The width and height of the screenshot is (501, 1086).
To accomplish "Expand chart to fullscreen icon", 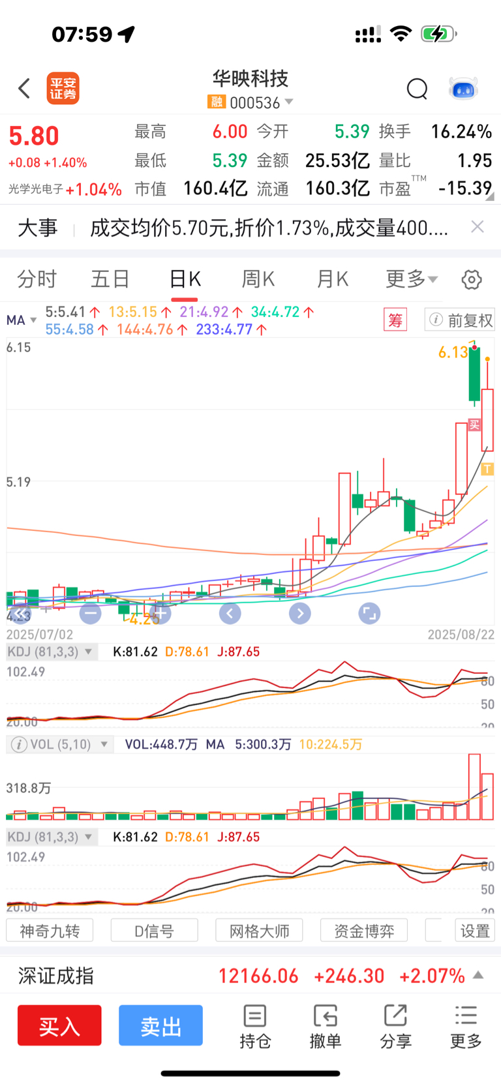I will tap(369, 613).
